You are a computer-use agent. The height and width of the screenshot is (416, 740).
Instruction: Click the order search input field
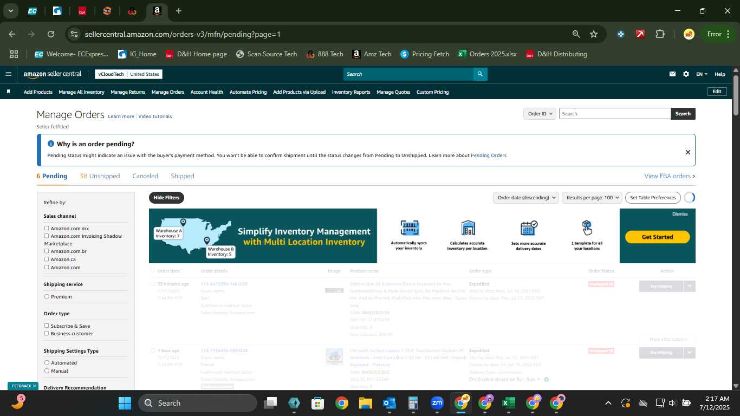tap(615, 114)
